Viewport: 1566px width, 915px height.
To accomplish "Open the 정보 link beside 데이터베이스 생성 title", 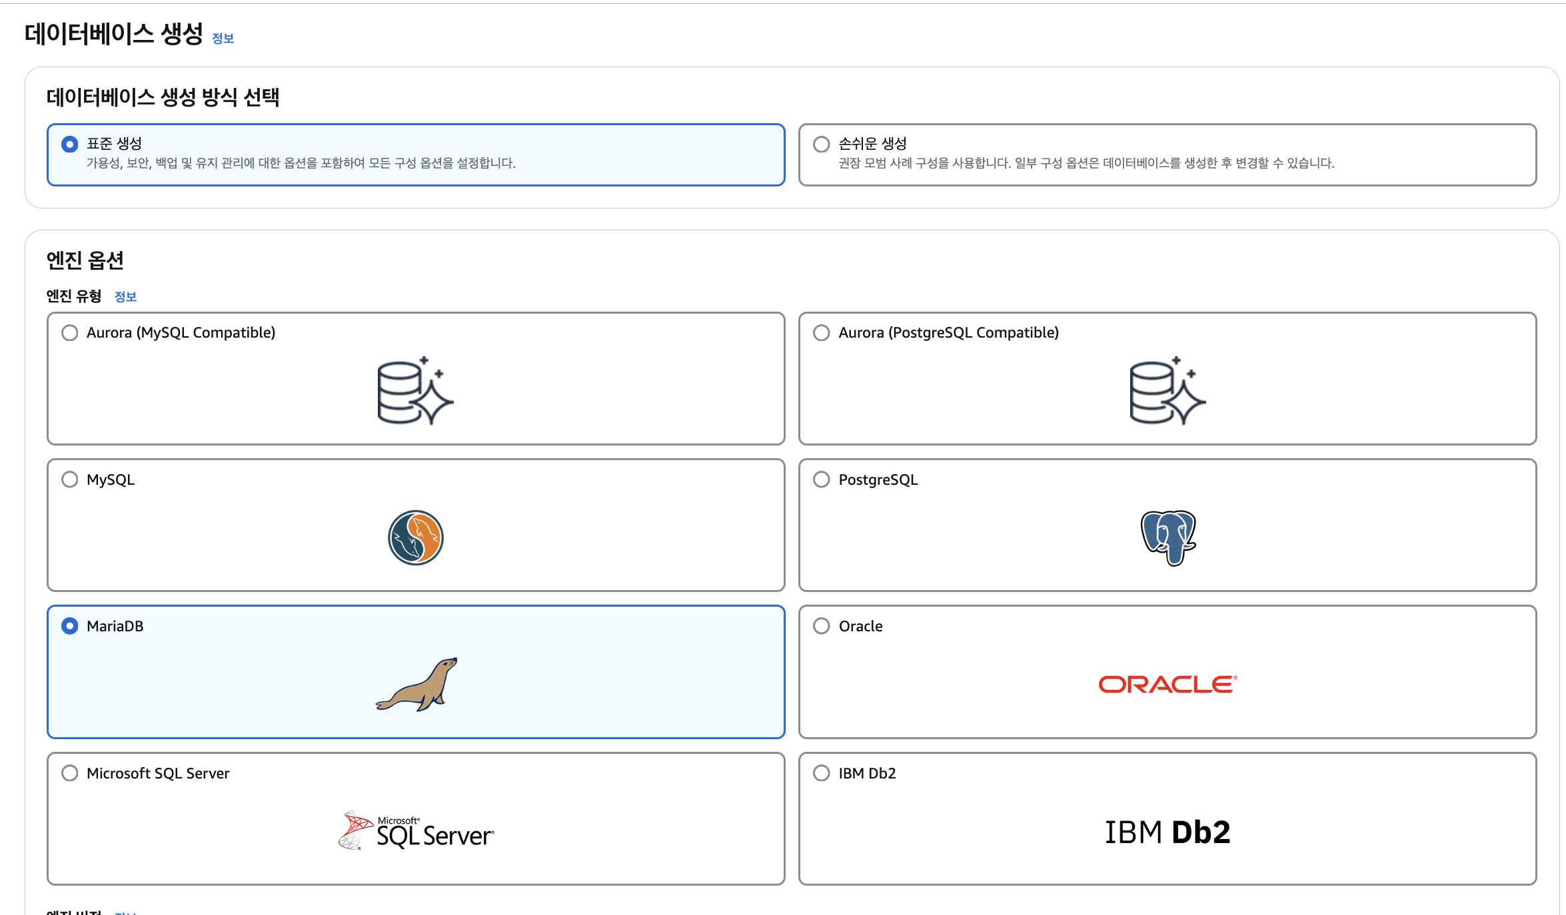I will [223, 39].
